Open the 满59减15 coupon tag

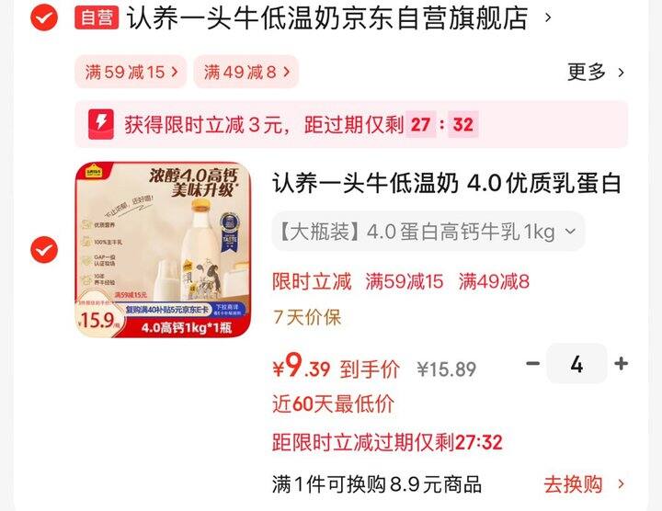pos(131,72)
